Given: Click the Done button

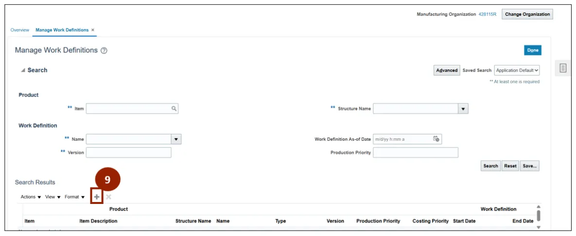Looking at the screenshot, I should 533,51.
